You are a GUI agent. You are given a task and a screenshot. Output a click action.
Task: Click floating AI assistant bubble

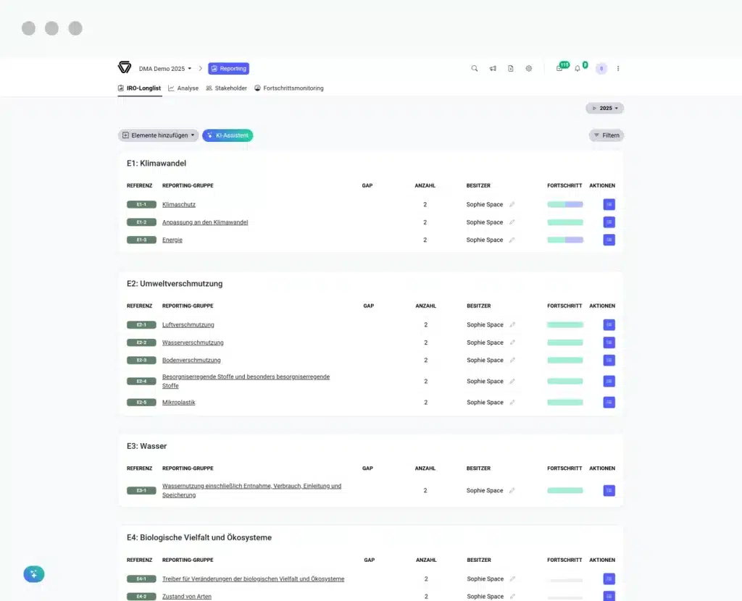tap(34, 574)
